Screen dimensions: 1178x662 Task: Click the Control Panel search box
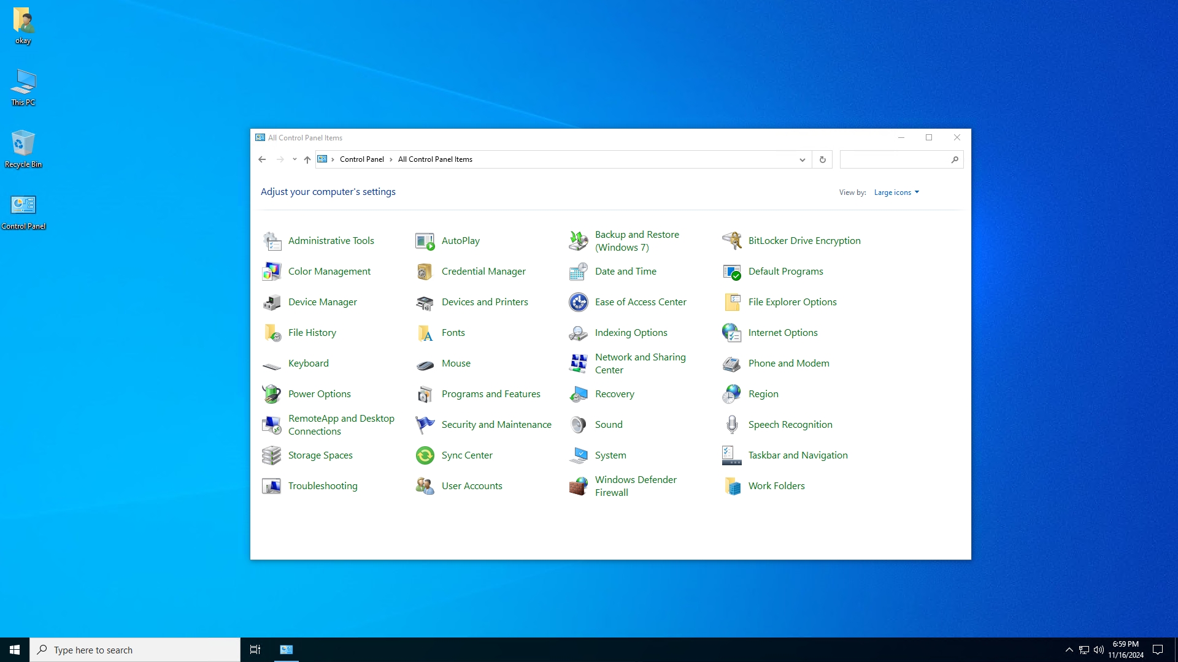click(x=894, y=159)
